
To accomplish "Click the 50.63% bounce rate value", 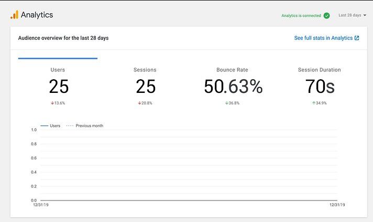I will click(233, 87).
